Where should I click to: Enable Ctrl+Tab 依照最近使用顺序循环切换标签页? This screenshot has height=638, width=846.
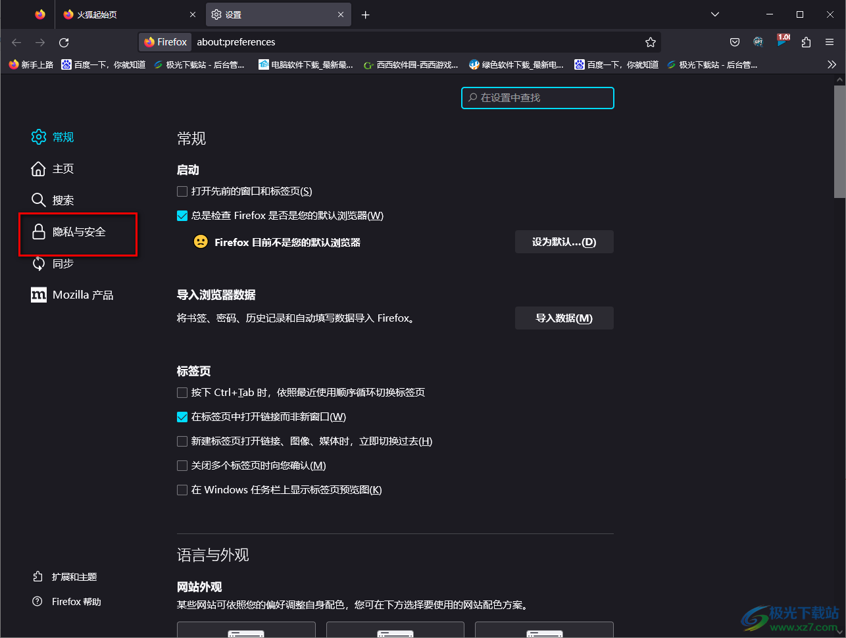tap(182, 393)
